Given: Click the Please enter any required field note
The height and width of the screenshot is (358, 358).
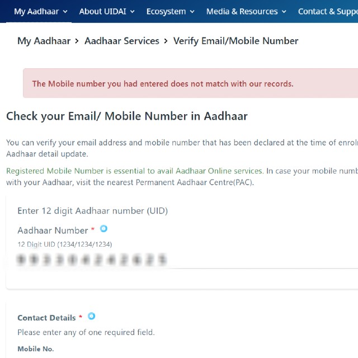Looking at the screenshot, I should [x=86, y=332].
